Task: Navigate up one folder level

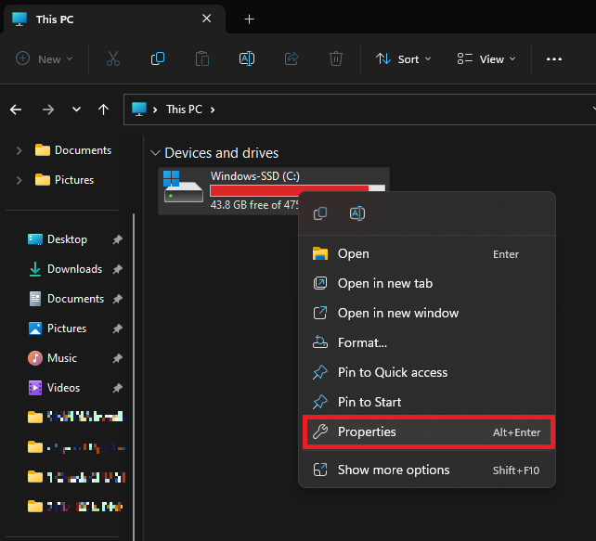Action: pyautogui.click(x=104, y=109)
